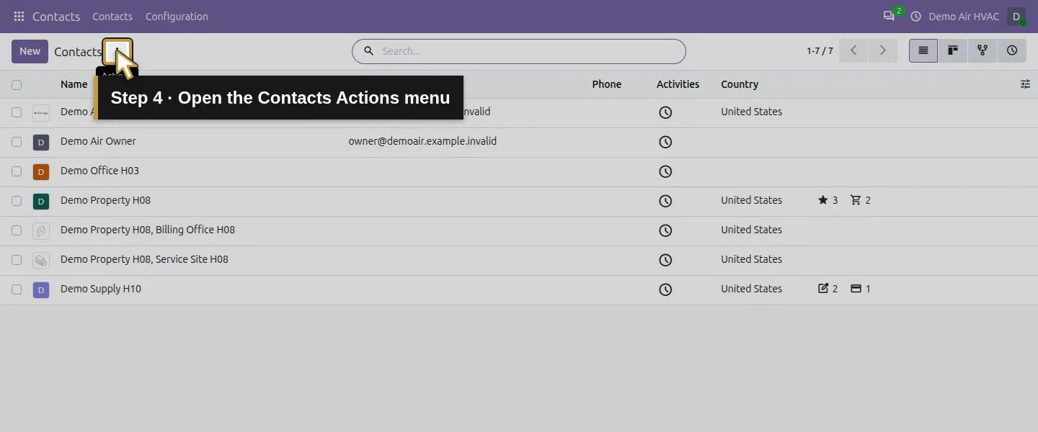Click the 1-7 / 7 pager counter
The width and height of the screenshot is (1038, 432).
[820, 51]
